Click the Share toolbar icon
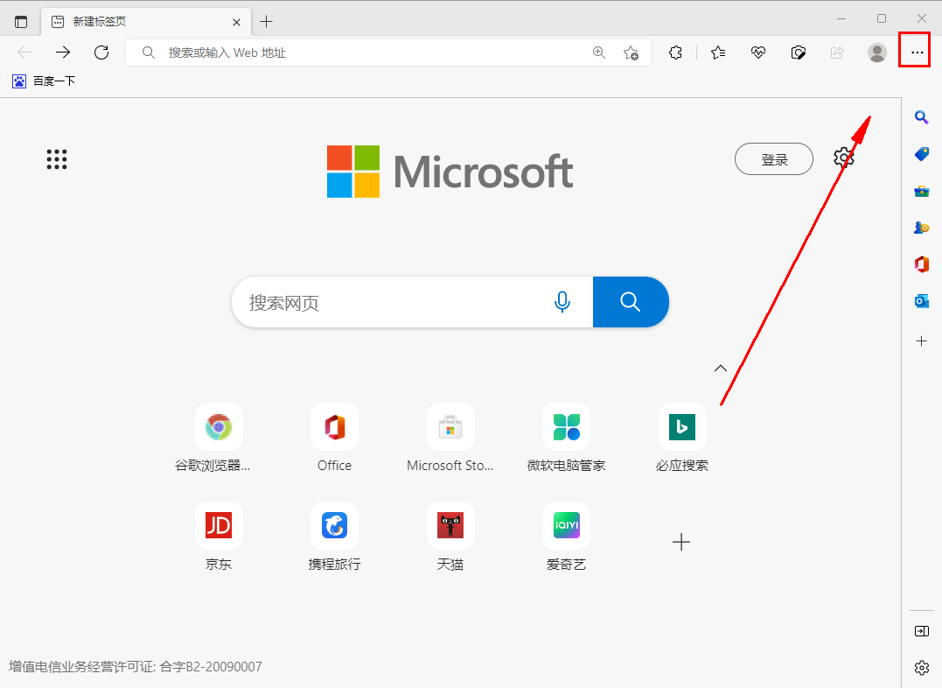This screenshot has width=942, height=688. tap(837, 53)
